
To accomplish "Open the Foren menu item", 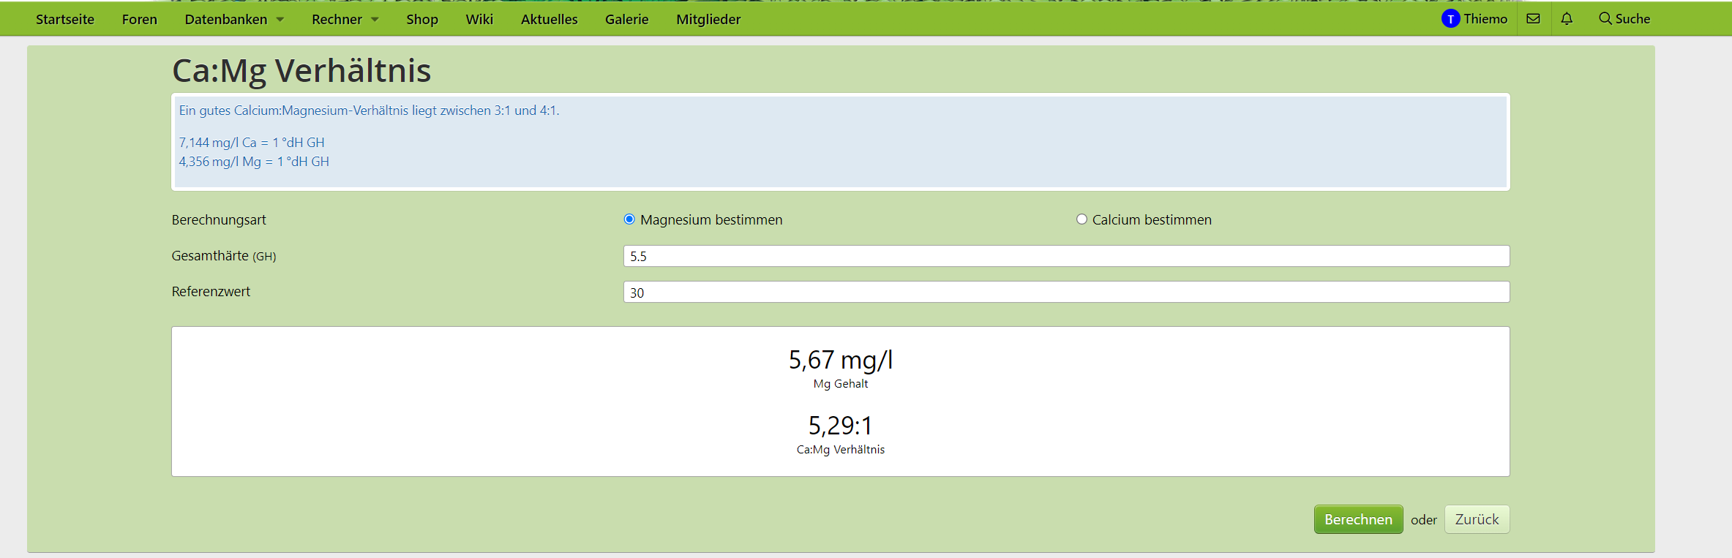I will click(140, 20).
